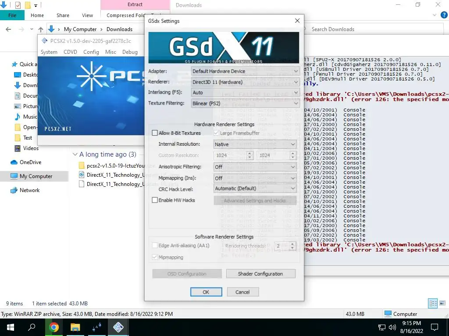
Task: Toggle Edge Anti-aliasing (AA1) checkbox
Action: pos(155,245)
